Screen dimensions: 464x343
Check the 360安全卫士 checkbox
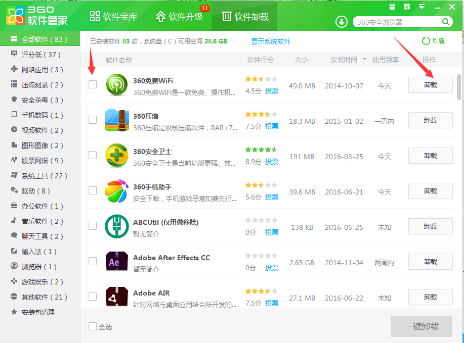point(93,155)
